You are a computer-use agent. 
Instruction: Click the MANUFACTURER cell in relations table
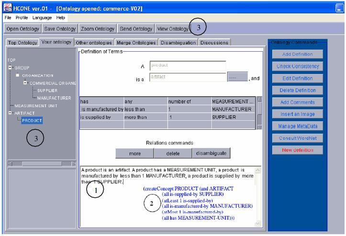(233, 109)
